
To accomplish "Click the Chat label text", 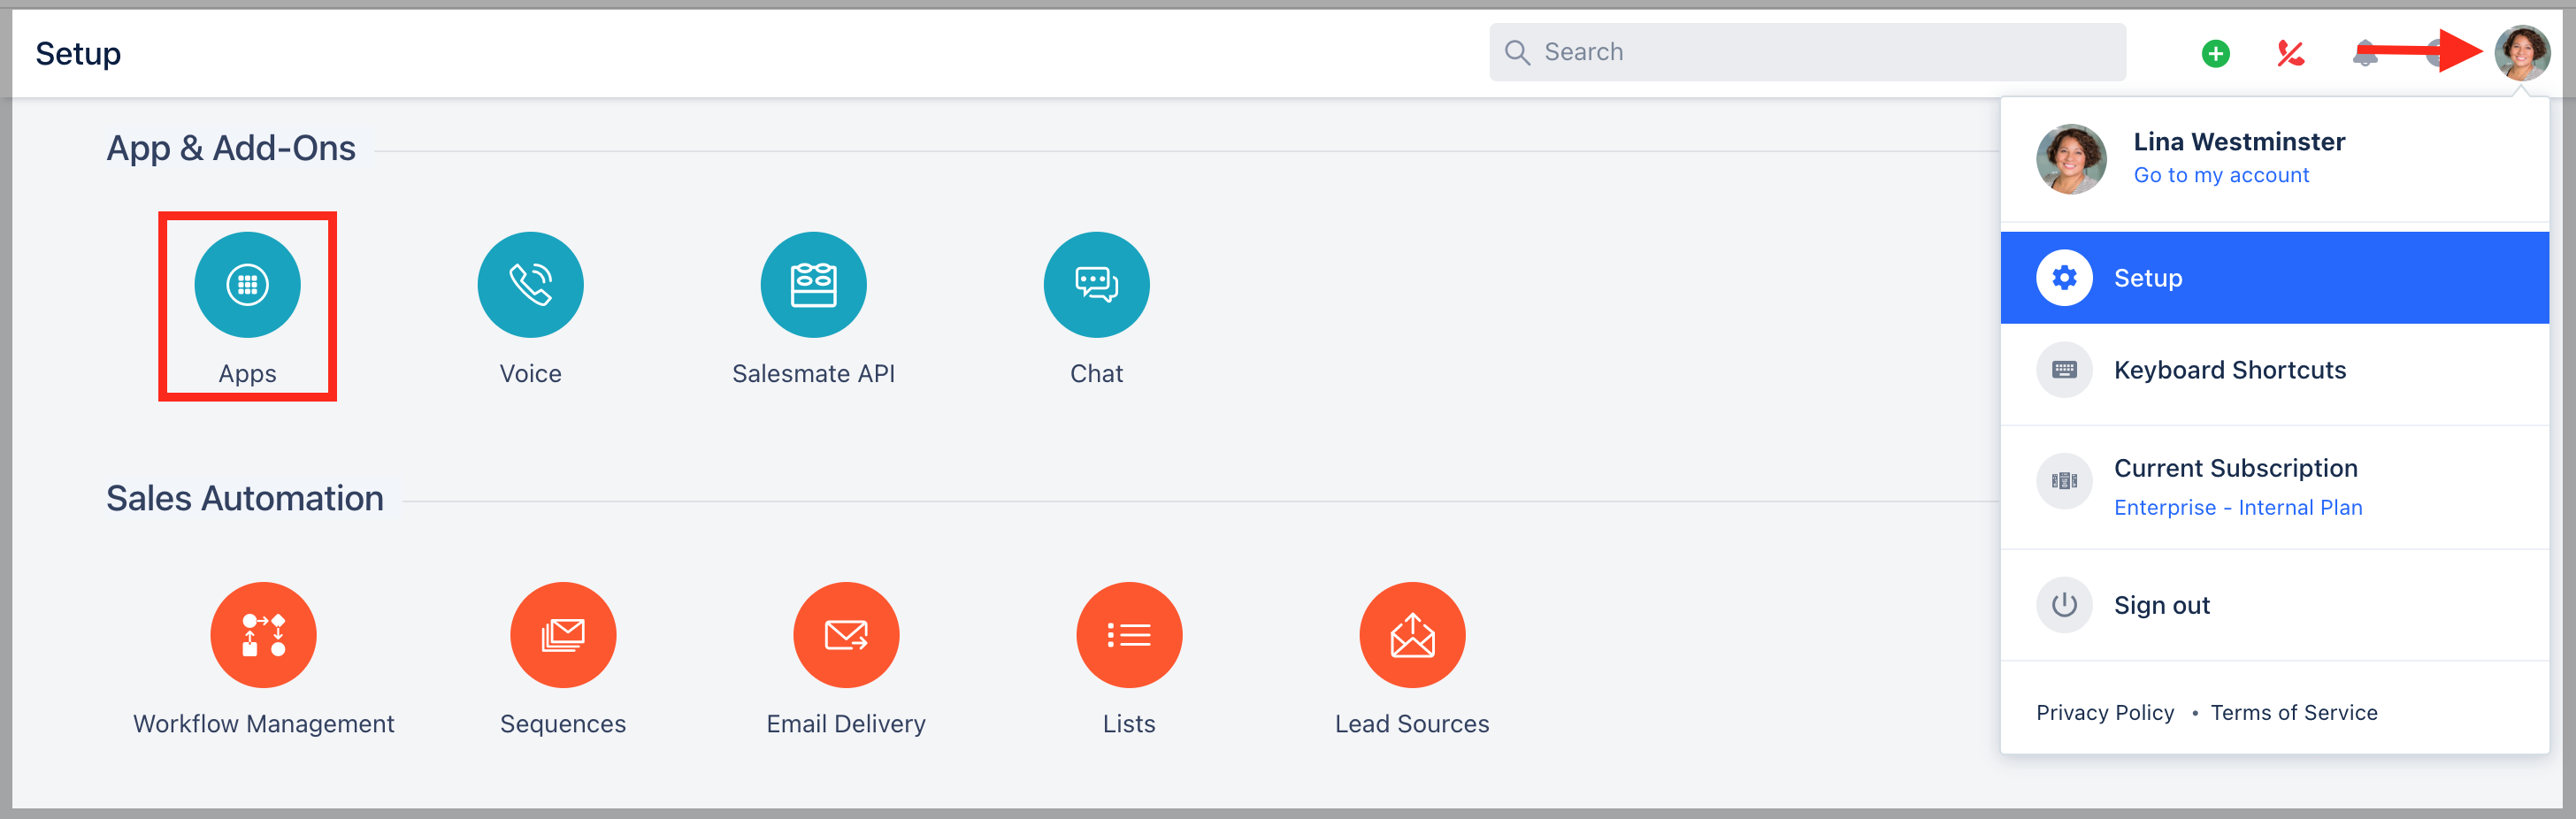I will 1096,374.
